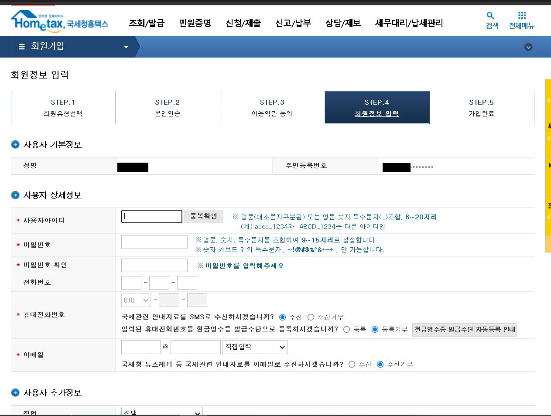Click last 전화번호 field
Viewport: 551px width, 416px height.
click(x=187, y=283)
